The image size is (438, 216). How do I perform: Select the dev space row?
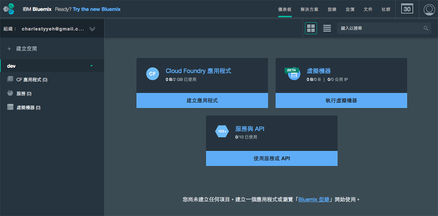[52, 66]
